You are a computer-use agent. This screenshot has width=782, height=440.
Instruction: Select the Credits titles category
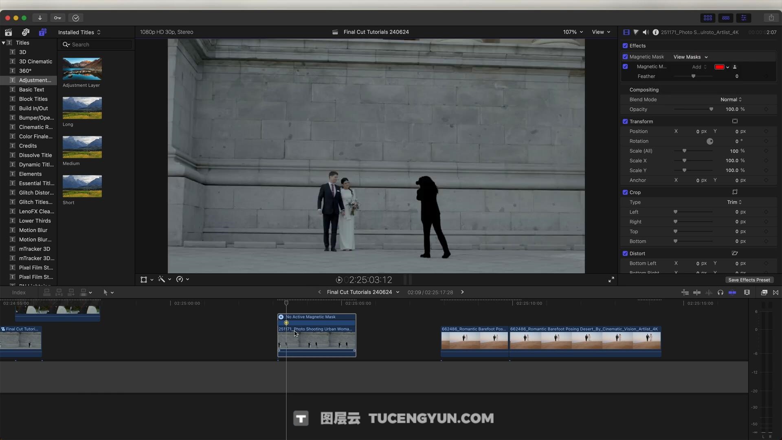click(28, 146)
